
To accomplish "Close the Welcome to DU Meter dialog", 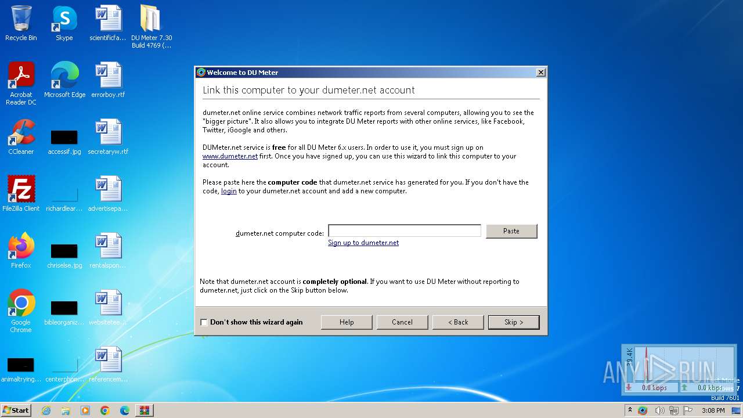I will point(540,73).
